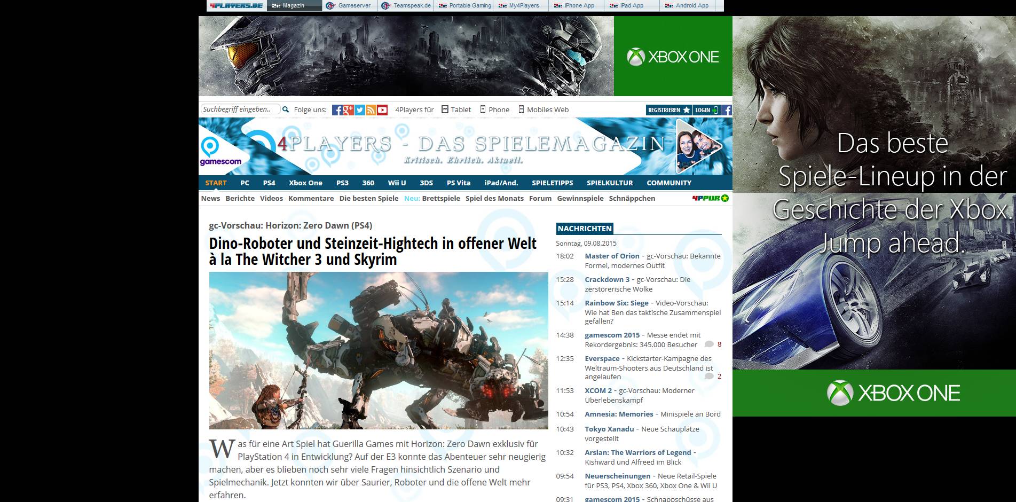Open Crackdown 3 news item
This screenshot has width=1016, height=502.
tap(607, 279)
